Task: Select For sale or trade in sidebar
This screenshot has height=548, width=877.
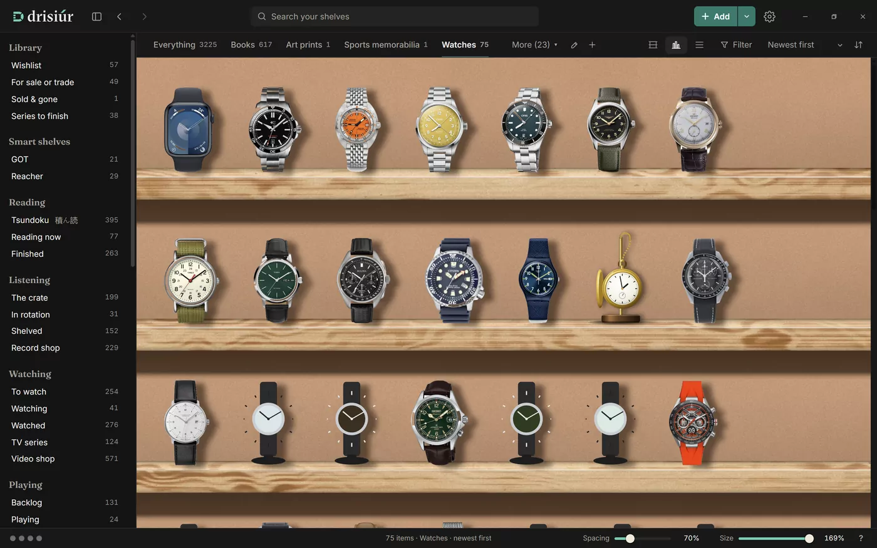Action: 65,82
